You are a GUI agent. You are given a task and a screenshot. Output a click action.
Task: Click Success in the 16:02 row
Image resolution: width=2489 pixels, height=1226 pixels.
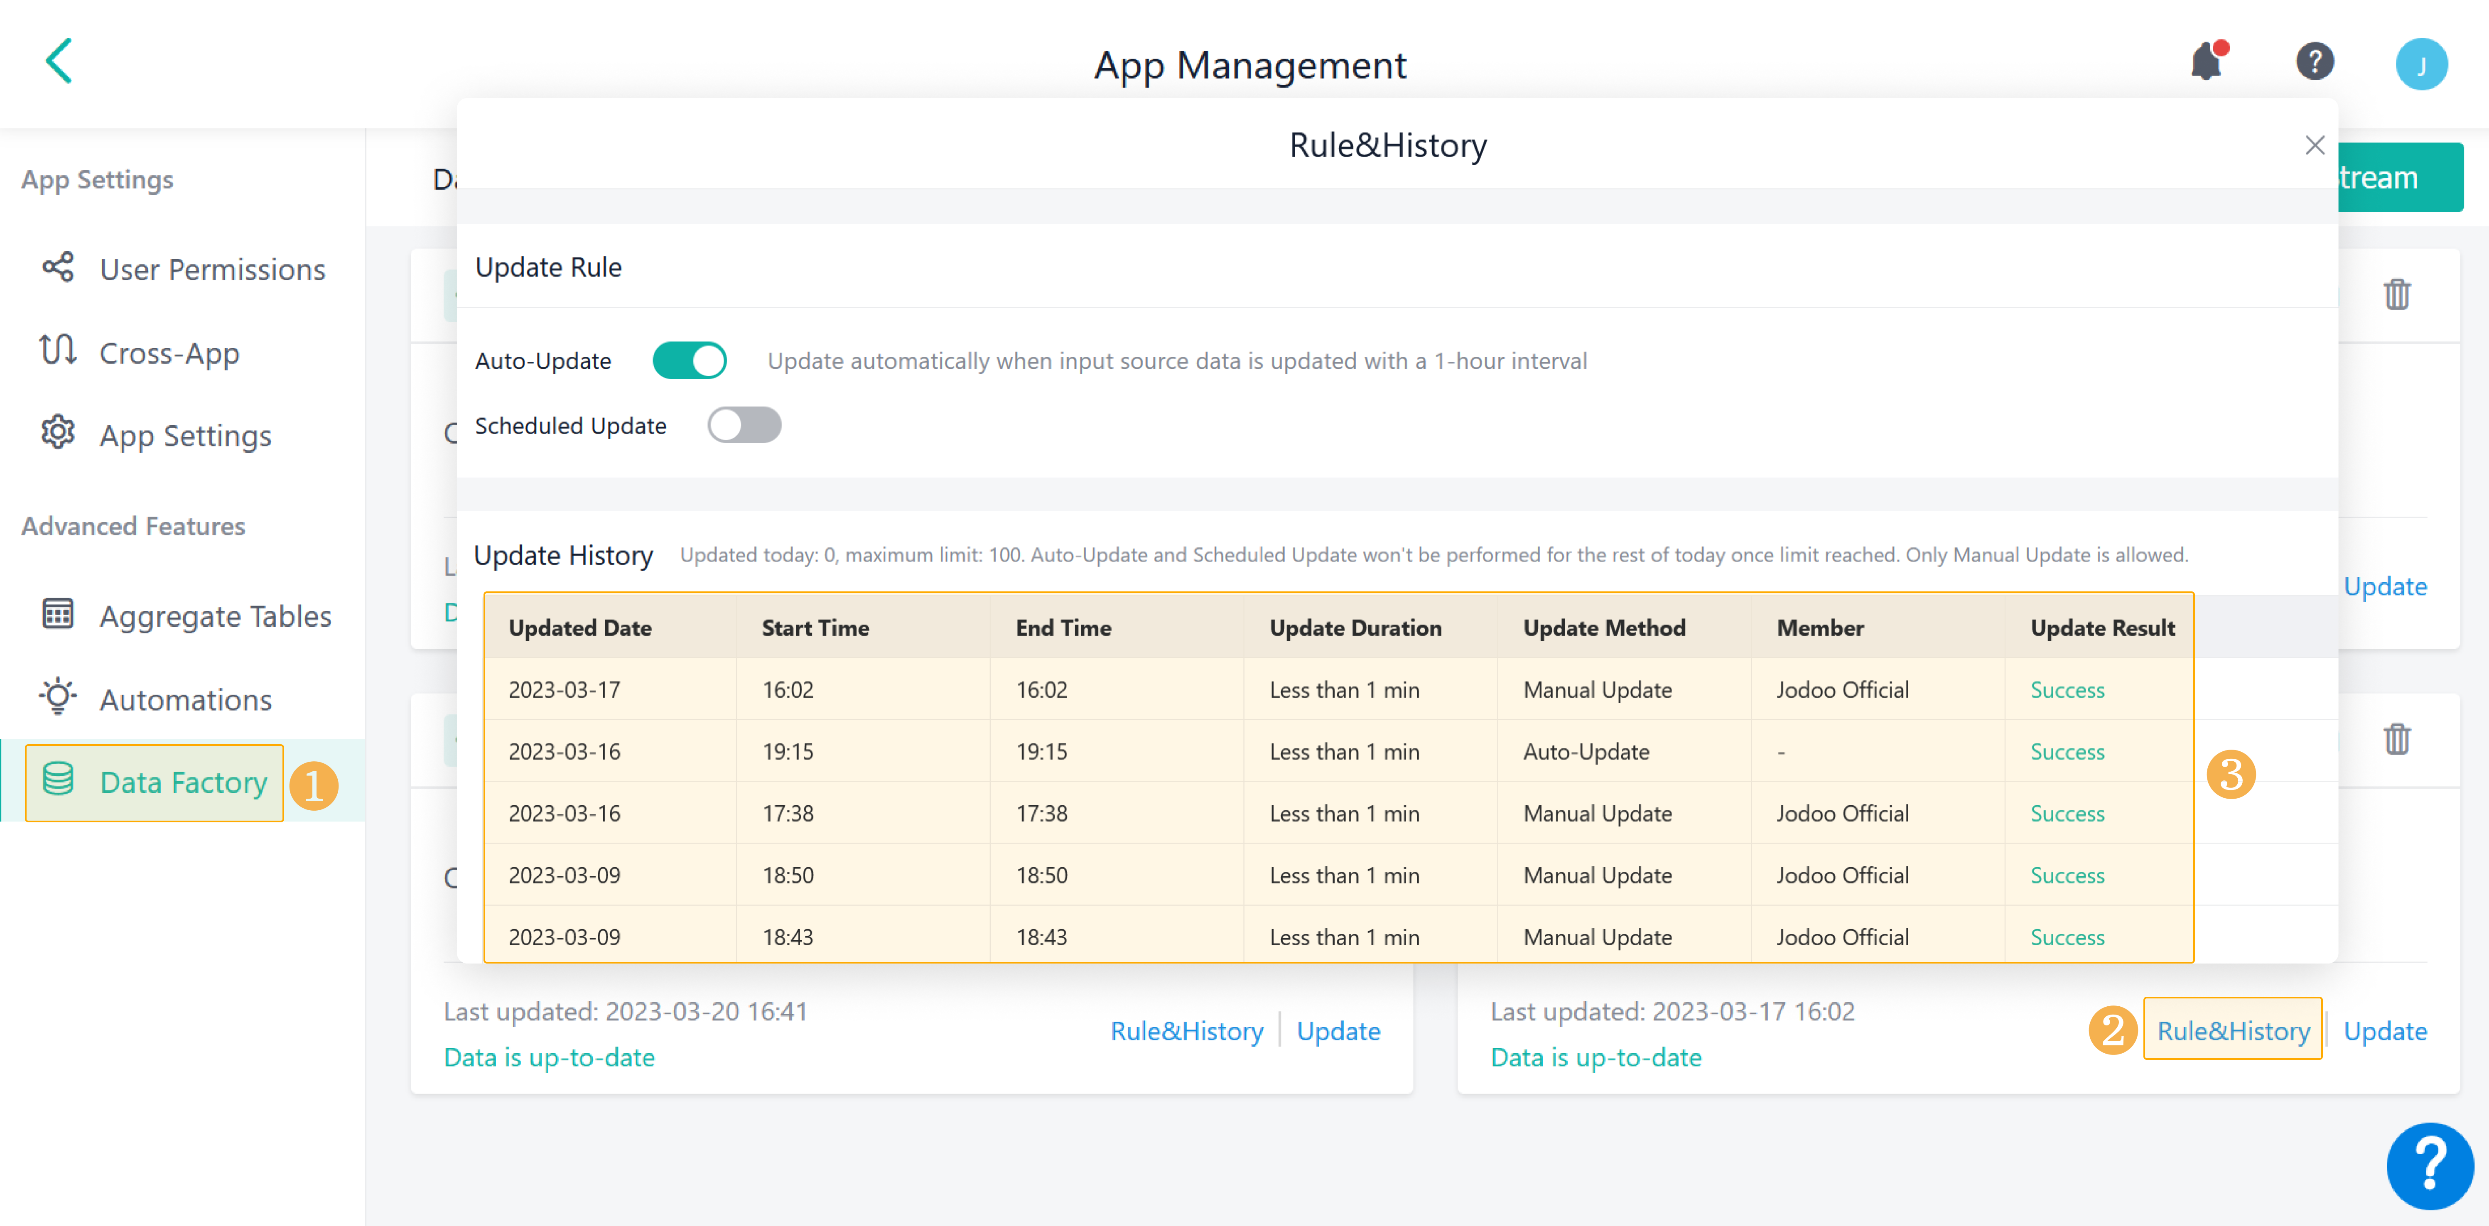[2067, 690]
